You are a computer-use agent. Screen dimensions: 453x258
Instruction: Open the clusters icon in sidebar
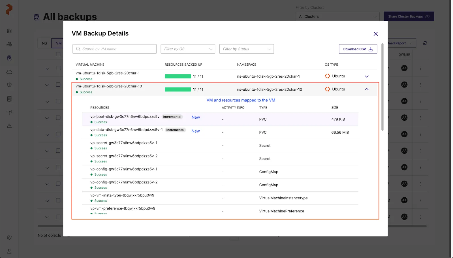[9, 44]
